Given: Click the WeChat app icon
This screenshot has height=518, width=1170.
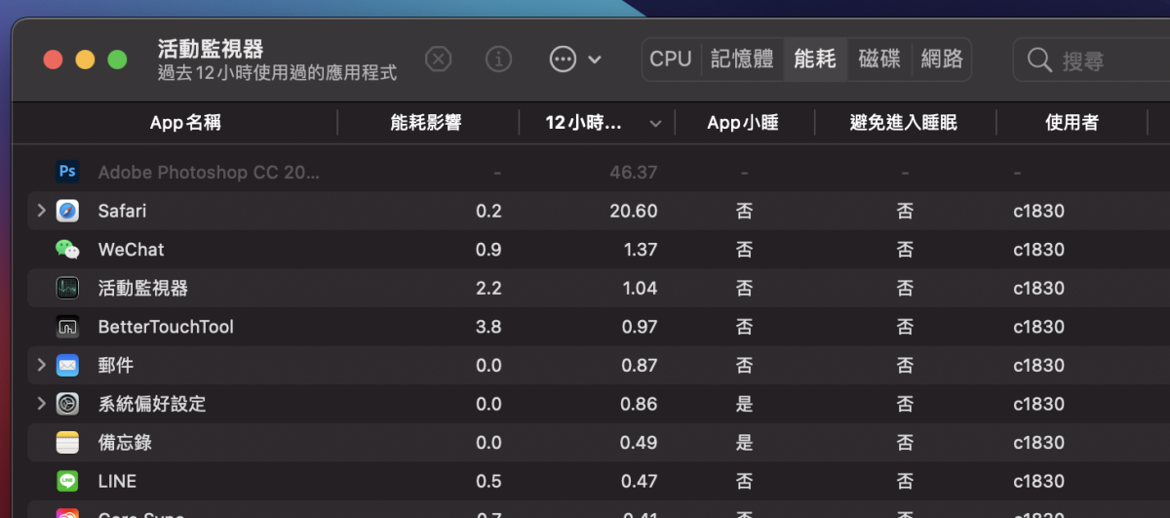Looking at the screenshot, I should (67, 250).
